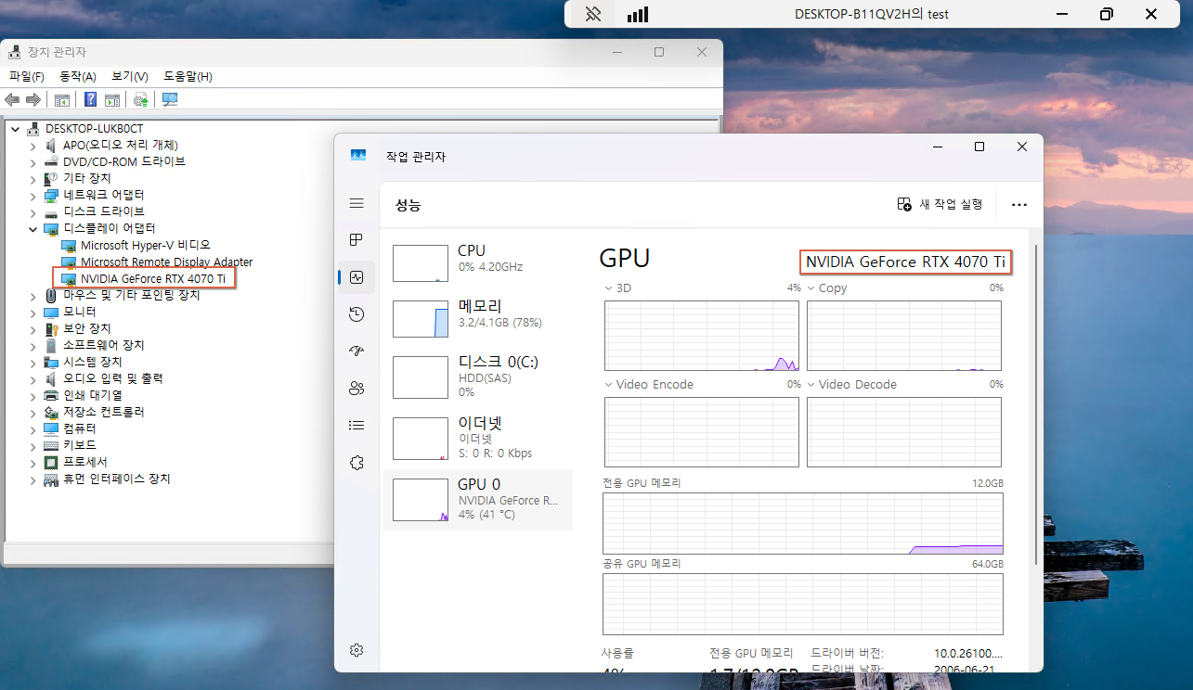Open 동작(A) menu in Device Manager

[x=78, y=76]
